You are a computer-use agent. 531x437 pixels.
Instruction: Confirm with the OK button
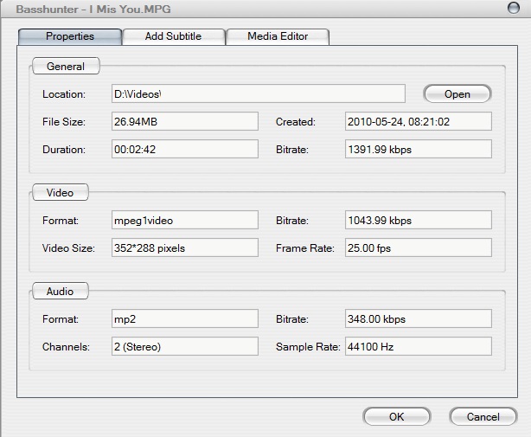pos(397,416)
